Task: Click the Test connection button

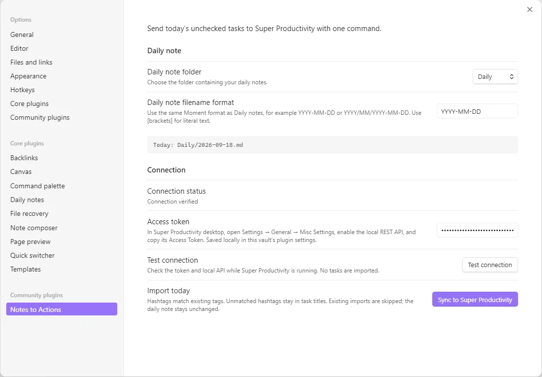Action: point(490,265)
